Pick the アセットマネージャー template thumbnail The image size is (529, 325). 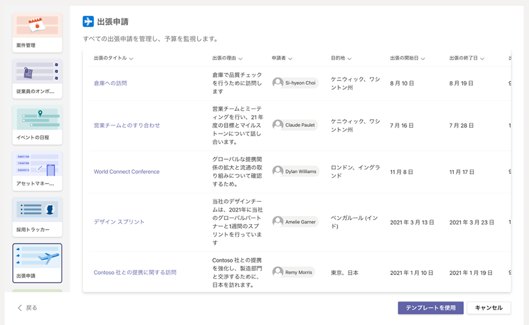(37, 171)
